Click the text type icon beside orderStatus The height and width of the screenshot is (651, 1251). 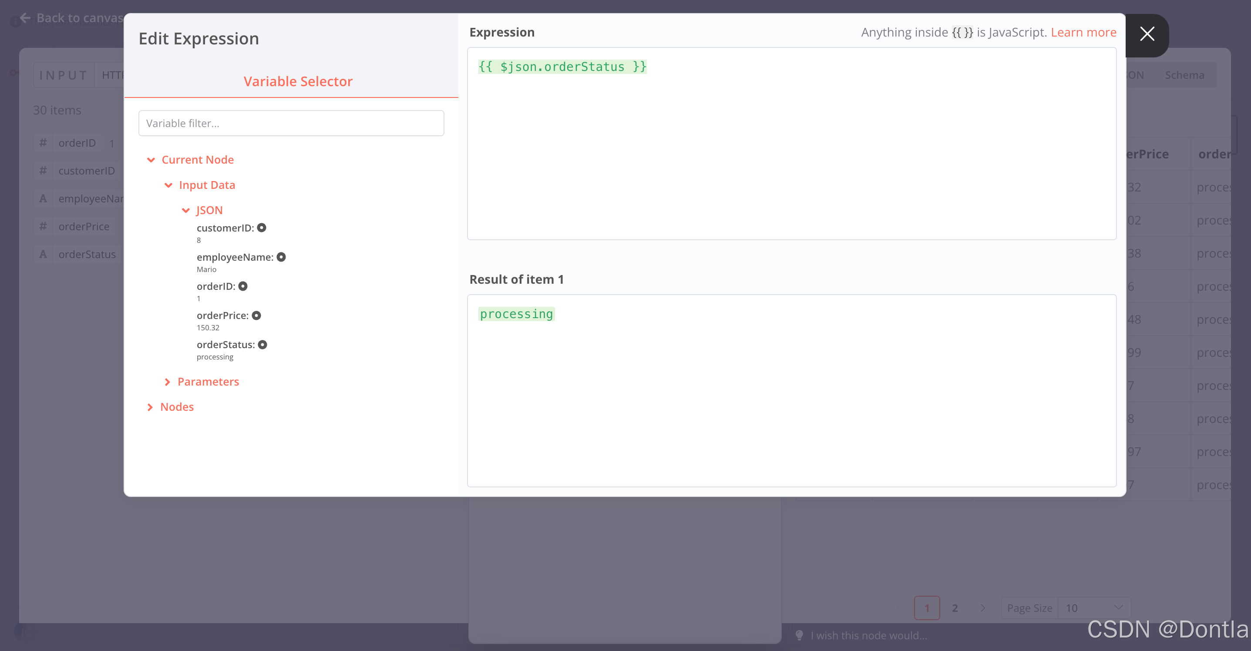tap(43, 255)
